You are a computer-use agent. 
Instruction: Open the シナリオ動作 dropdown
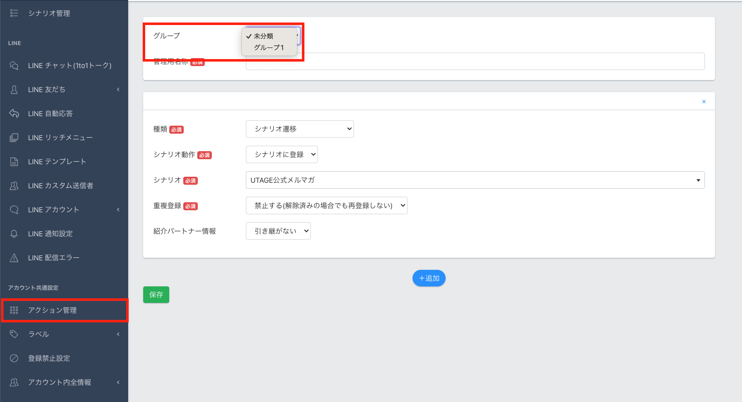281,155
